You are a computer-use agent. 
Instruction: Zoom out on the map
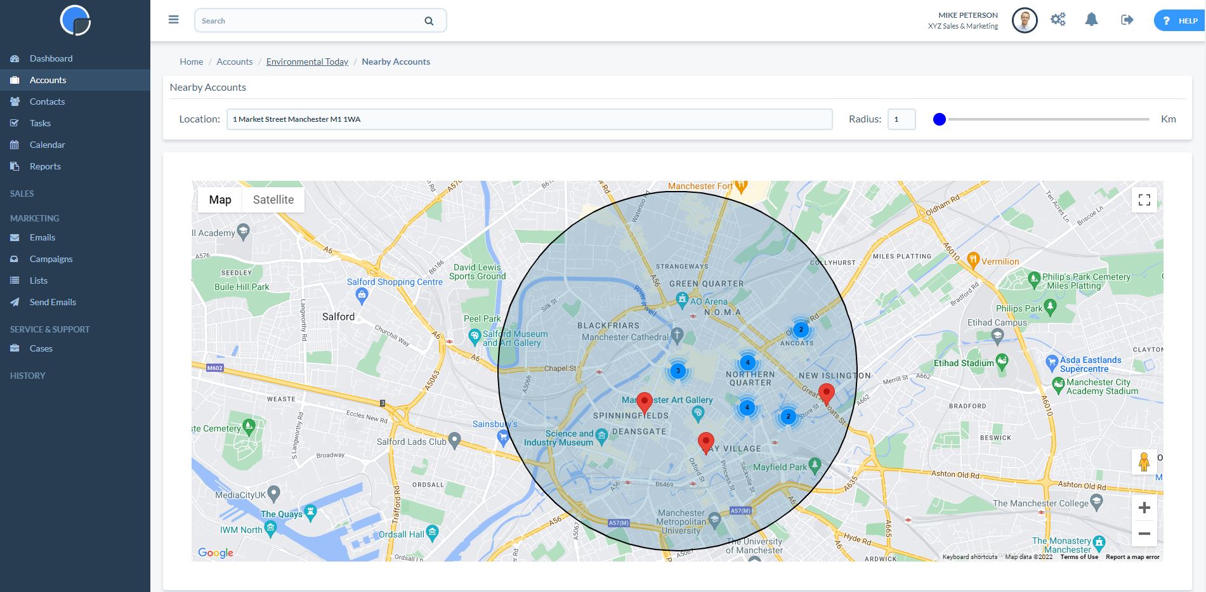[1144, 534]
